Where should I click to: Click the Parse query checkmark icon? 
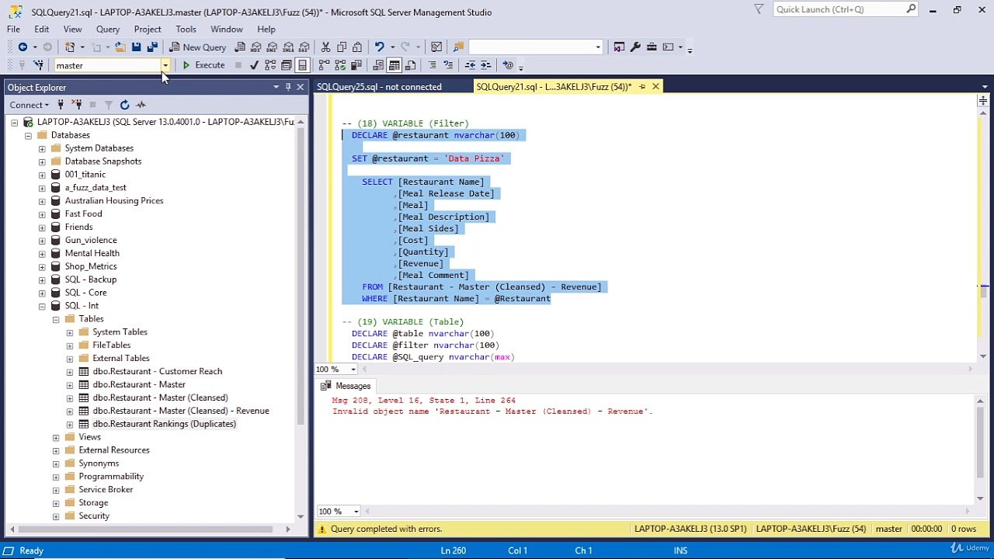[x=254, y=65]
